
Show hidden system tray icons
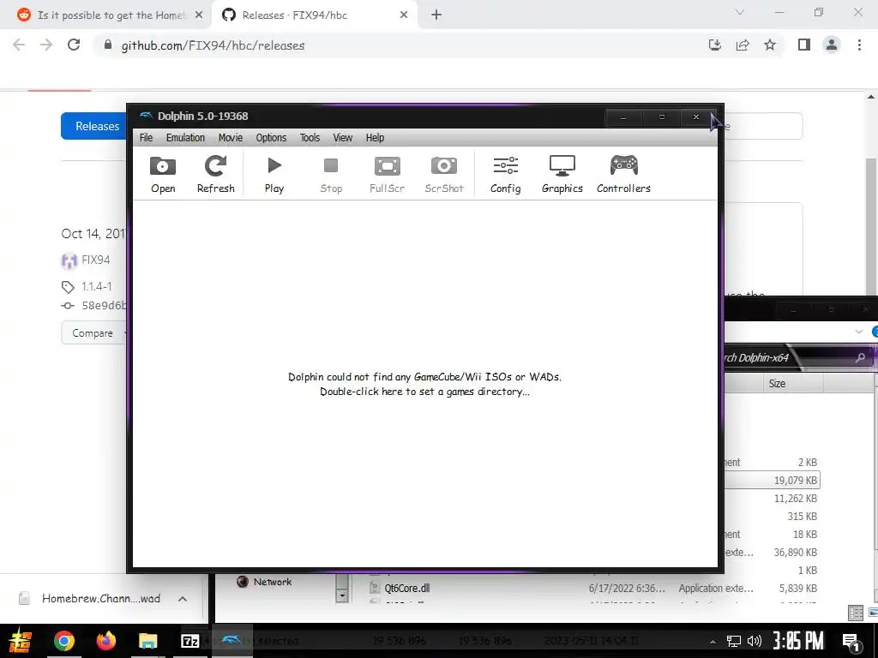click(713, 642)
